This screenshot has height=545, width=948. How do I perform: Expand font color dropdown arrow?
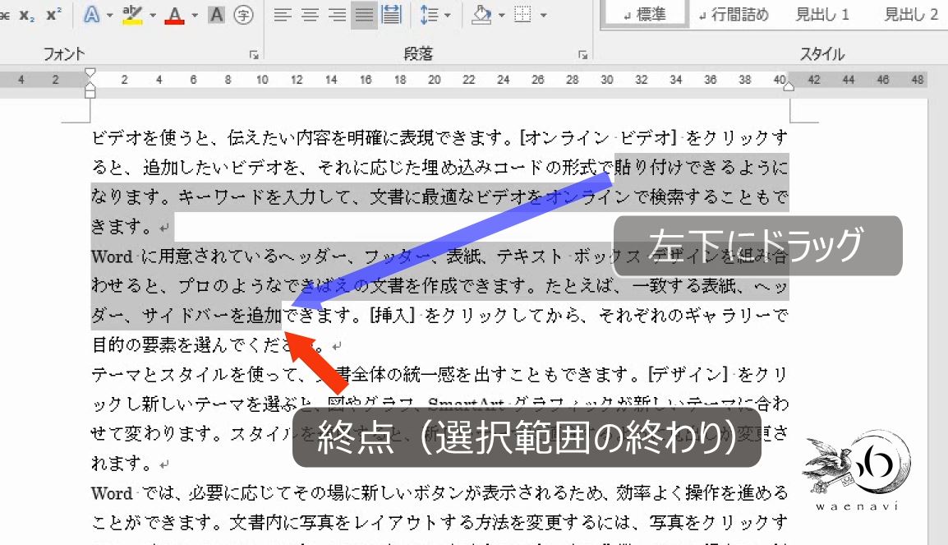pos(194,15)
